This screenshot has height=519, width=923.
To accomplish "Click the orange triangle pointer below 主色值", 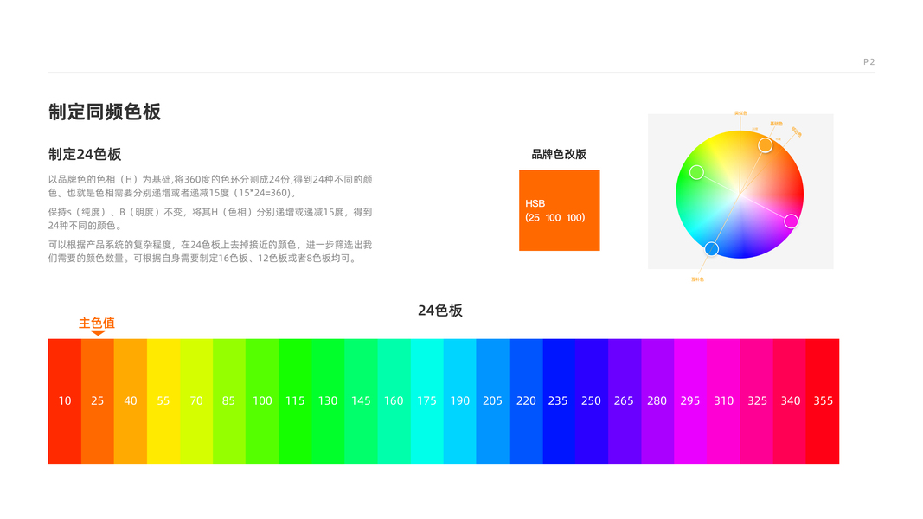I will click(98, 333).
